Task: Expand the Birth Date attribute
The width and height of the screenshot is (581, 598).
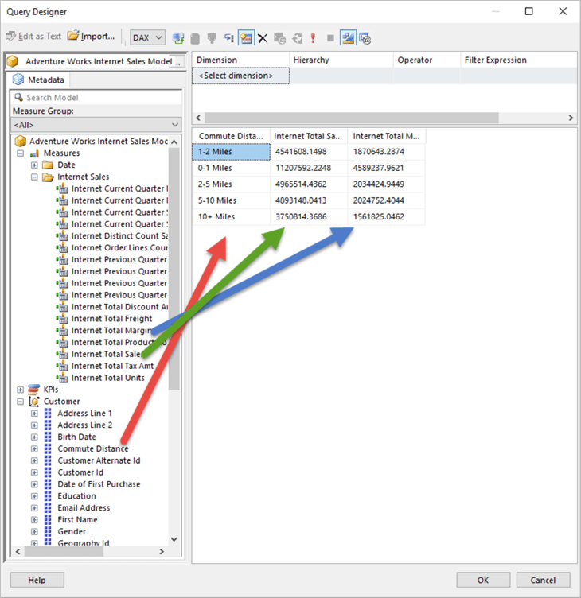Action: coord(34,437)
